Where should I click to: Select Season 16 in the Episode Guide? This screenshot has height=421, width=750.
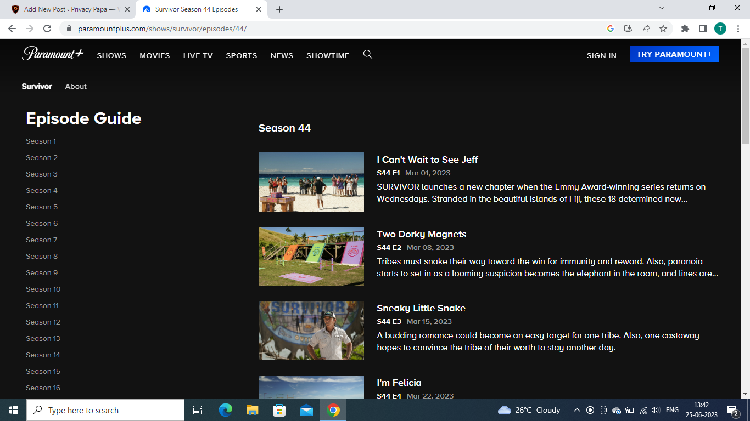(43, 388)
